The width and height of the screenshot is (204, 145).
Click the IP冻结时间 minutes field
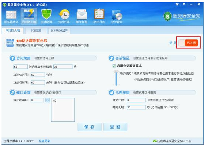pos(38,75)
